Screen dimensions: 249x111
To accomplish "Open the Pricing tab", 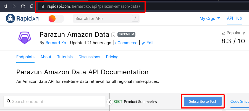I will tap(112, 57).
